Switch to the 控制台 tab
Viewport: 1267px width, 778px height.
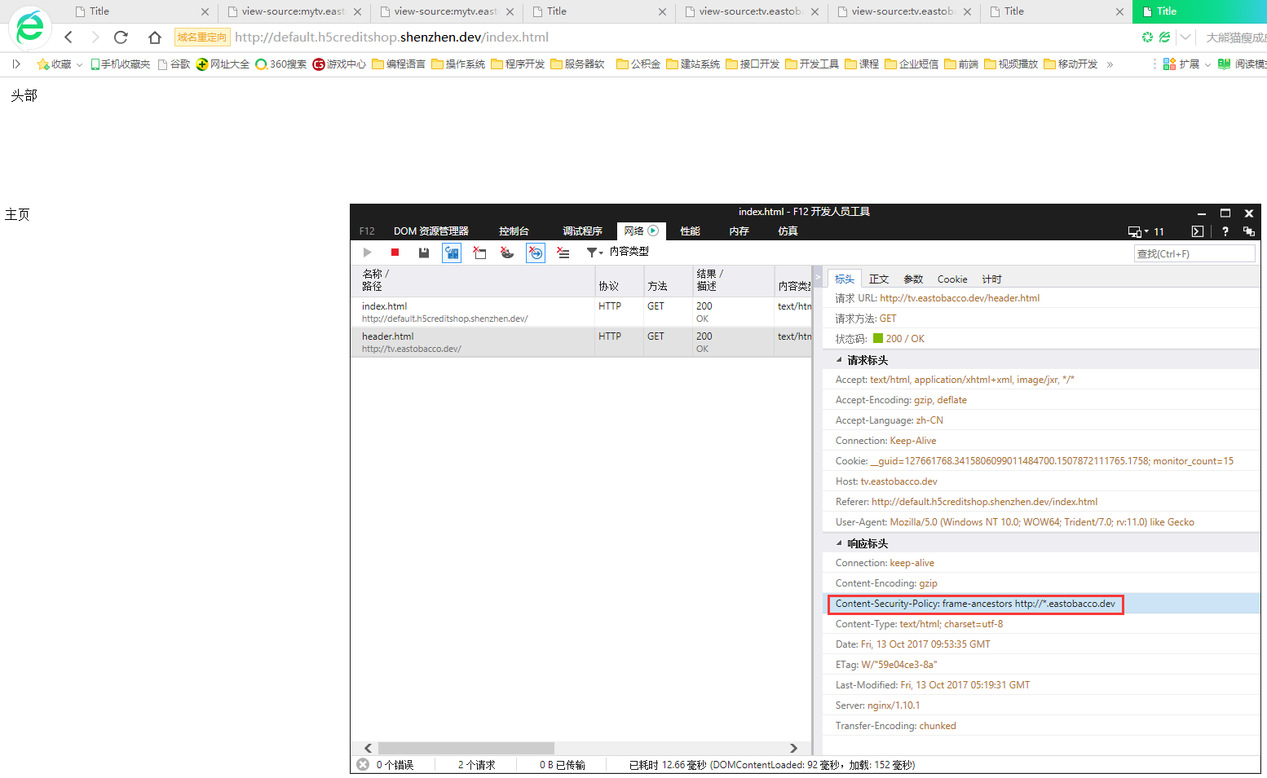click(514, 231)
